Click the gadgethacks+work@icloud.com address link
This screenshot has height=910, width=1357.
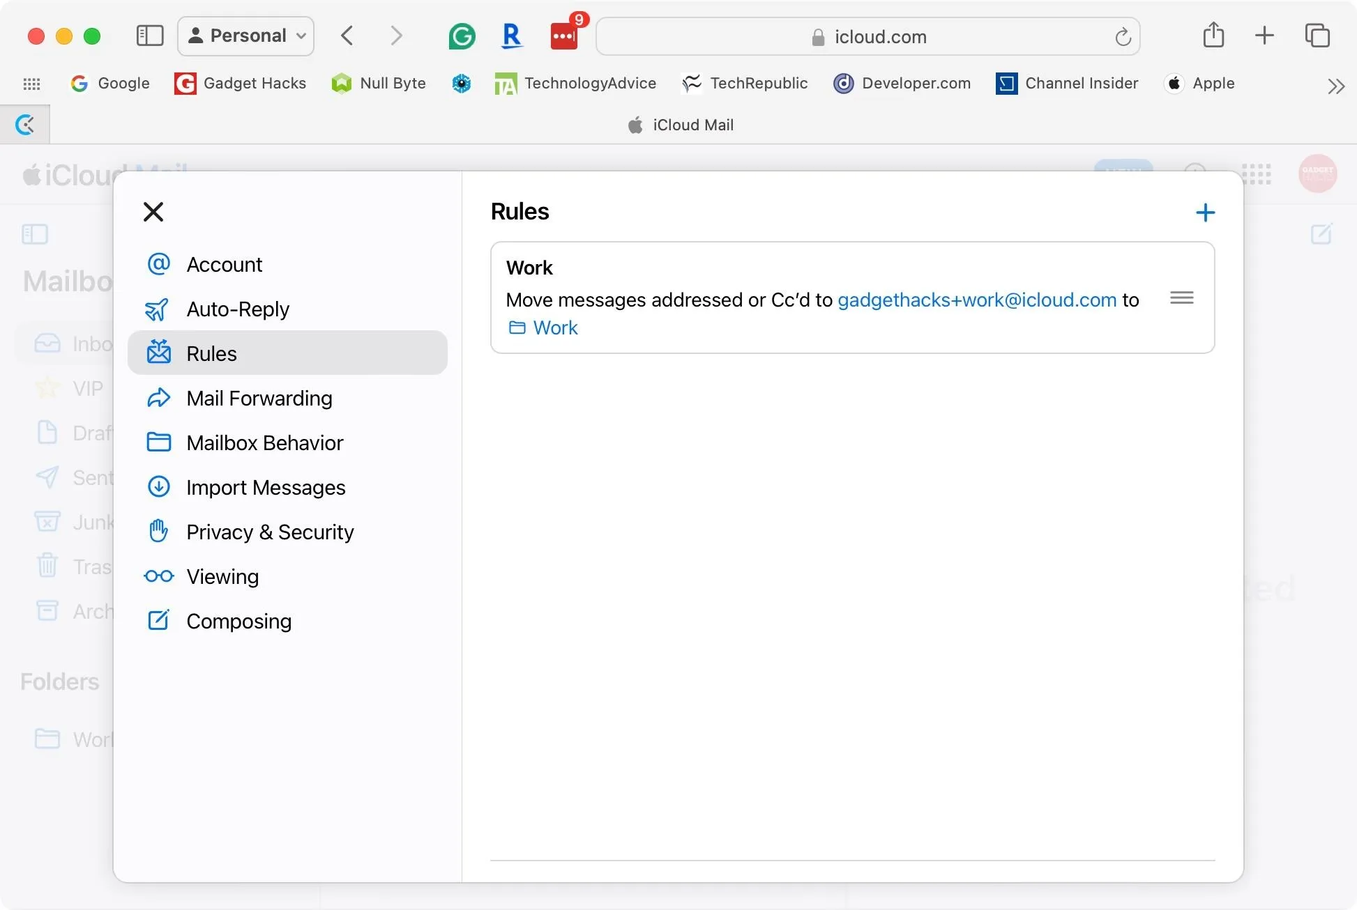click(977, 300)
